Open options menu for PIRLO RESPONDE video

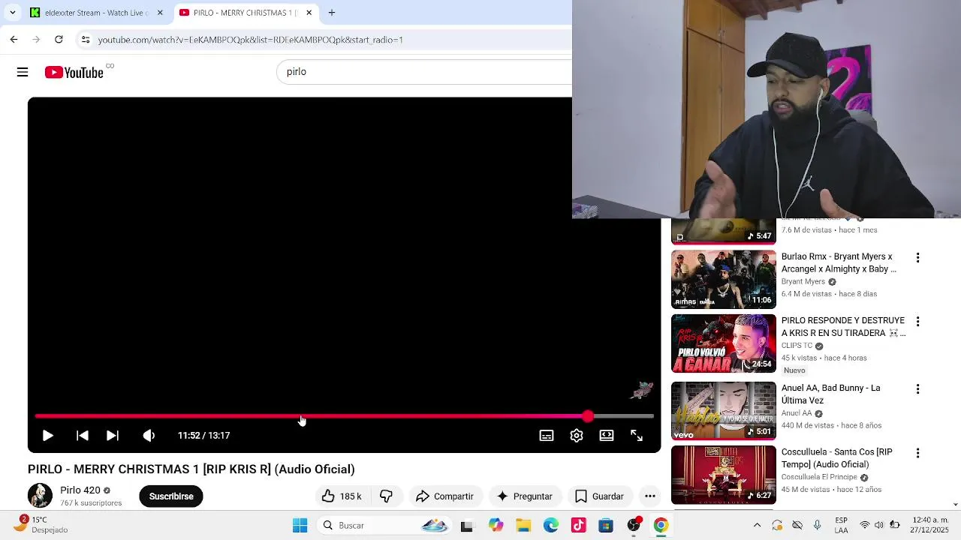tap(917, 322)
